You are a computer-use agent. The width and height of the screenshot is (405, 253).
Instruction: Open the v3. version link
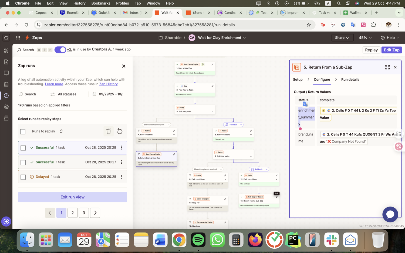[x=69, y=50]
